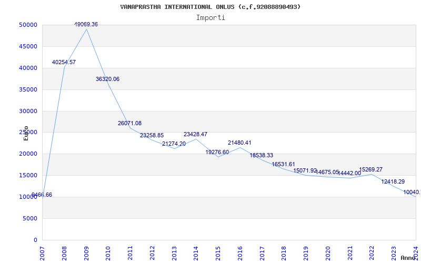The image size is (421, 263).
Task: Click y-axis tick 40000
Action: click(x=28, y=68)
